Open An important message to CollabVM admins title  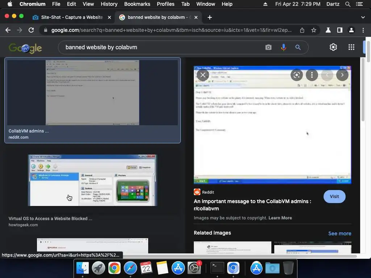252,205
